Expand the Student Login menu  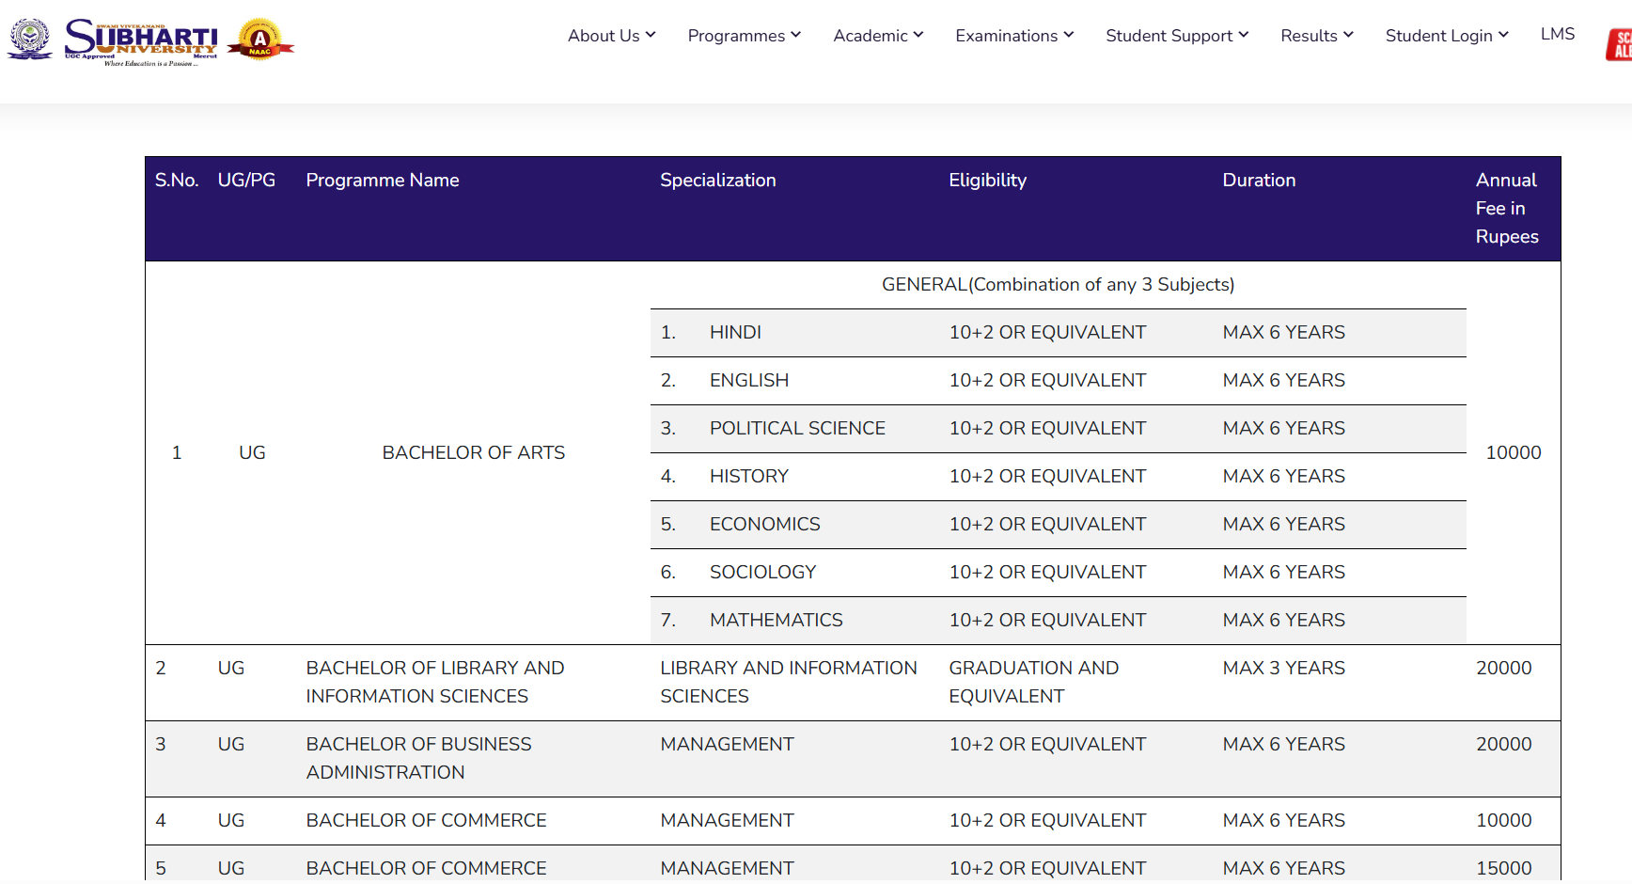tap(1446, 36)
